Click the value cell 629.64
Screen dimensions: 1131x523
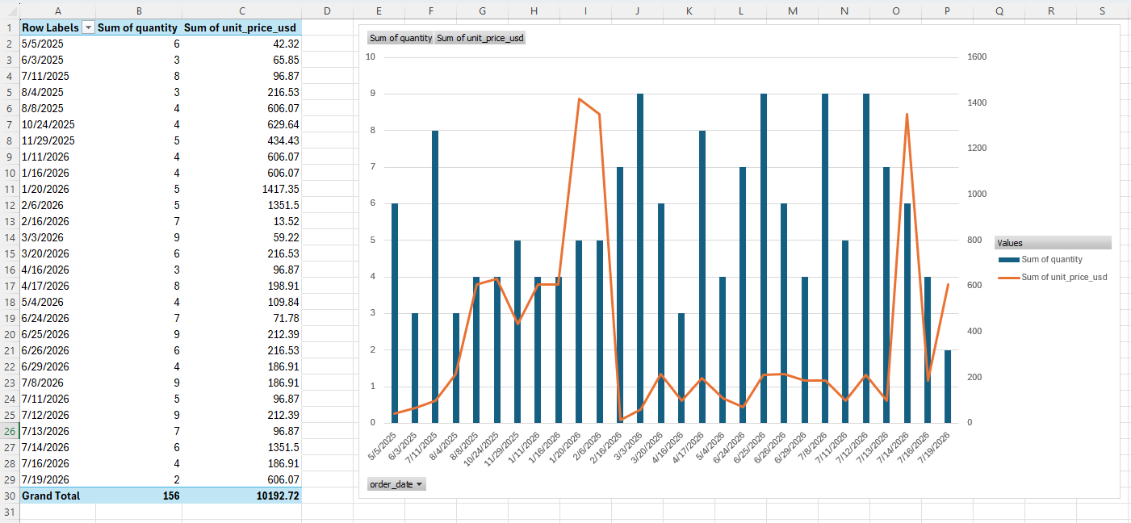(242, 124)
